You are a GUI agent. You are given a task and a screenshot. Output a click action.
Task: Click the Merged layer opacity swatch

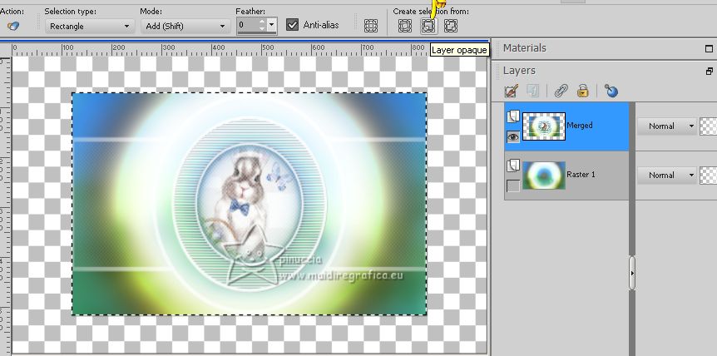(x=709, y=126)
